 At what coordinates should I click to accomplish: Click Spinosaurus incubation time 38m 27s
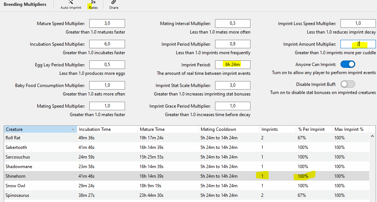click(86, 195)
